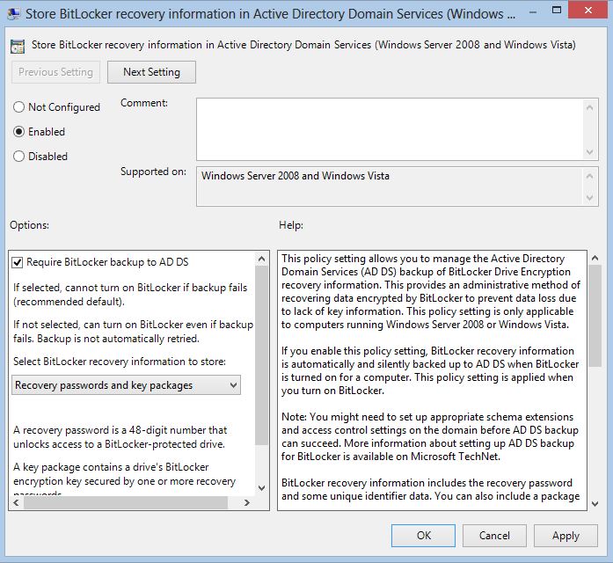Click the Options pane scroll down arrow
Image resolution: width=613 pixels, height=563 pixels.
click(262, 488)
